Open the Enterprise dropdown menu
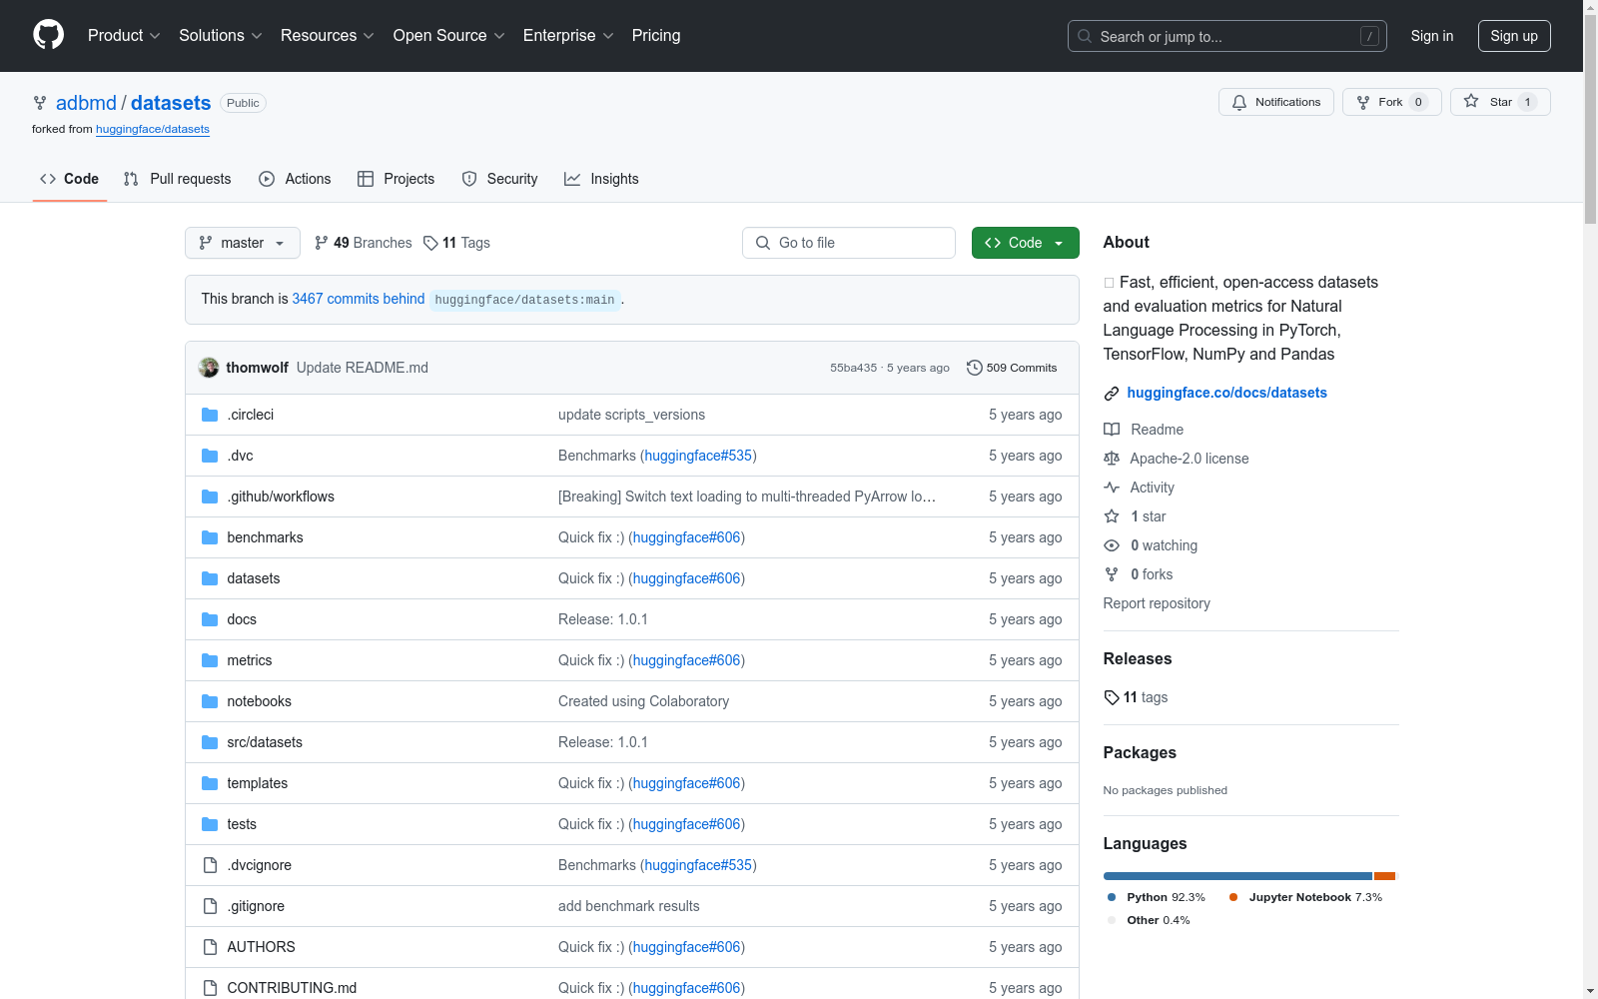This screenshot has height=999, width=1598. pyautogui.click(x=568, y=36)
